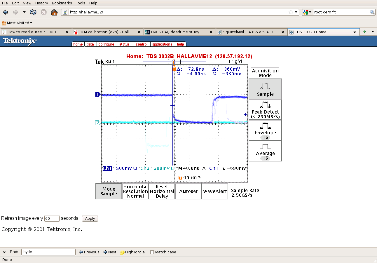The height and width of the screenshot is (263, 377).
Task: Open the Tektronix 'status' tab
Action: (x=124, y=44)
